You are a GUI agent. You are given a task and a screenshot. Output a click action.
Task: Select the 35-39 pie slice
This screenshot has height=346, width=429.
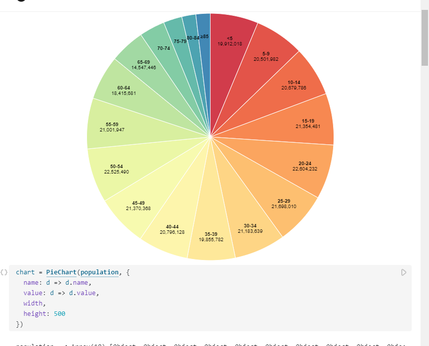[212, 236]
